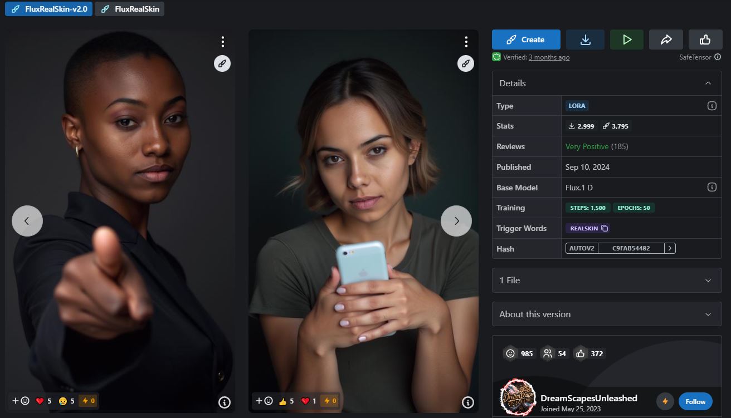Click the lightning tip icon beside Follow
This screenshot has height=418, width=731.
(665, 401)
